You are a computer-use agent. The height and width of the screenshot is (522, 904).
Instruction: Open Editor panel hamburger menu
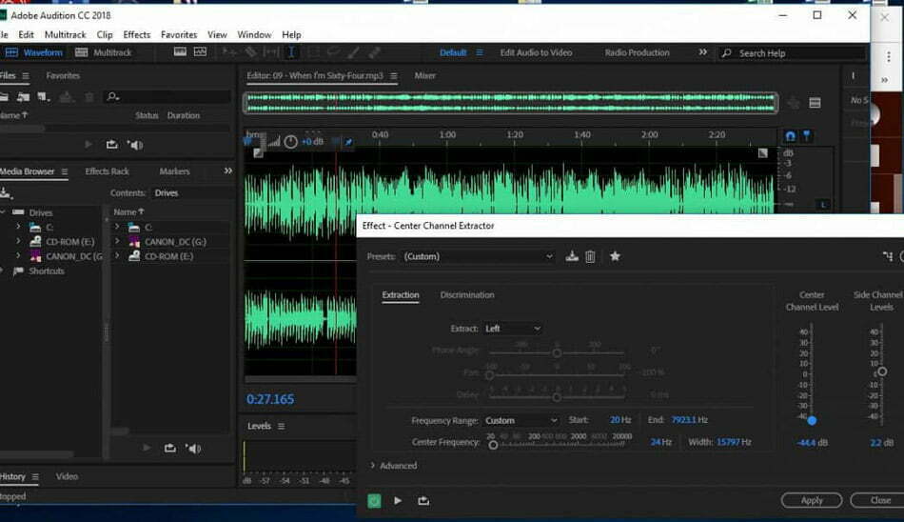(393, 75)
